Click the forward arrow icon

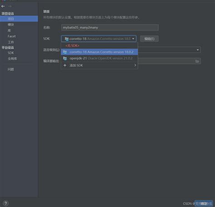pos(10,6)
